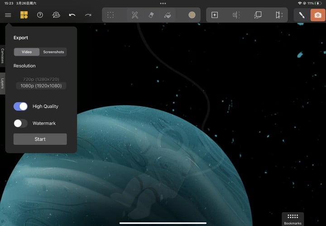Choose 1080p (1920x1080) resolution

[x=41, y=86]
